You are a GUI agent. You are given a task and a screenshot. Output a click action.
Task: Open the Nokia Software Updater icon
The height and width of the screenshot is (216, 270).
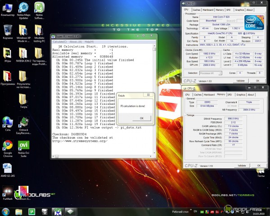[x=39, y=11]
